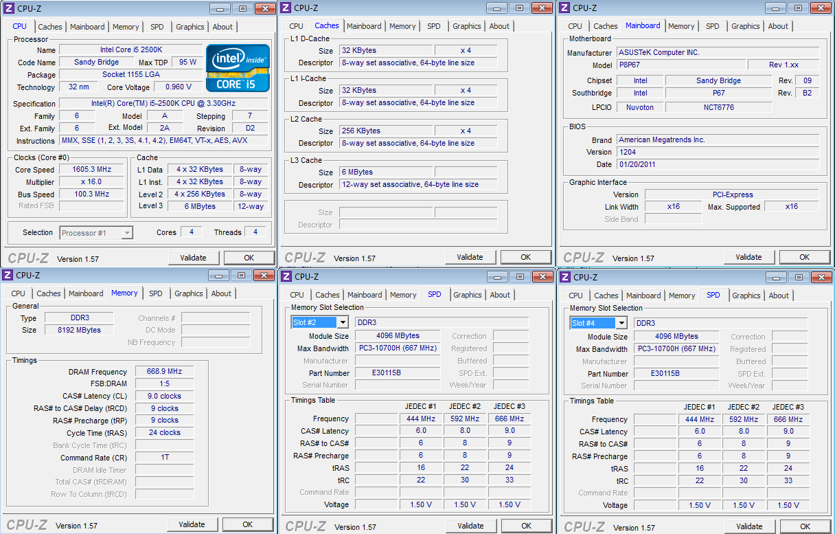This screenshot has width=835, height=534.
Task: Click Validate in the CPU tab window
Action: click(193, 258)
